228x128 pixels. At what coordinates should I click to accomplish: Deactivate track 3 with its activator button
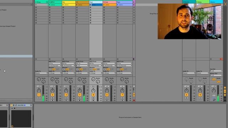[66, 95]
